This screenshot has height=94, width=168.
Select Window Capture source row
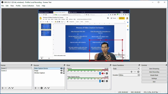[x=49, y=73]
